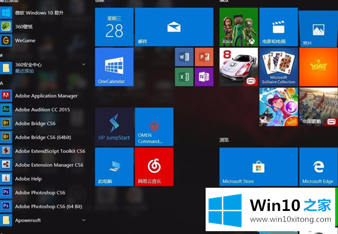Launch the 网易云音乐 music tile
This screenshot has width=338, height=234.
[154, 167]
